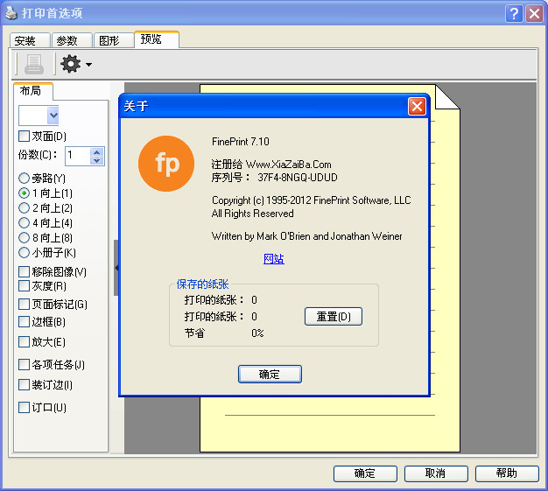Click the 保存的纸张 group label
548x491 pixels.
(x=202, y=284)
